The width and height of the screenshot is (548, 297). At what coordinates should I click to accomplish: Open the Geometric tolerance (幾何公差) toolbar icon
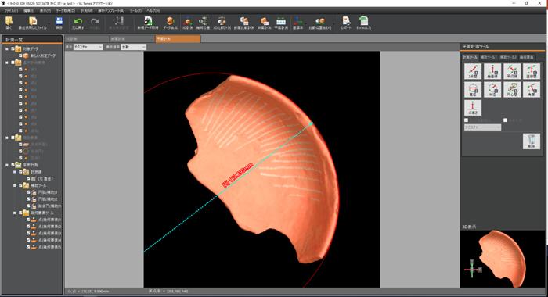(203, 23)
